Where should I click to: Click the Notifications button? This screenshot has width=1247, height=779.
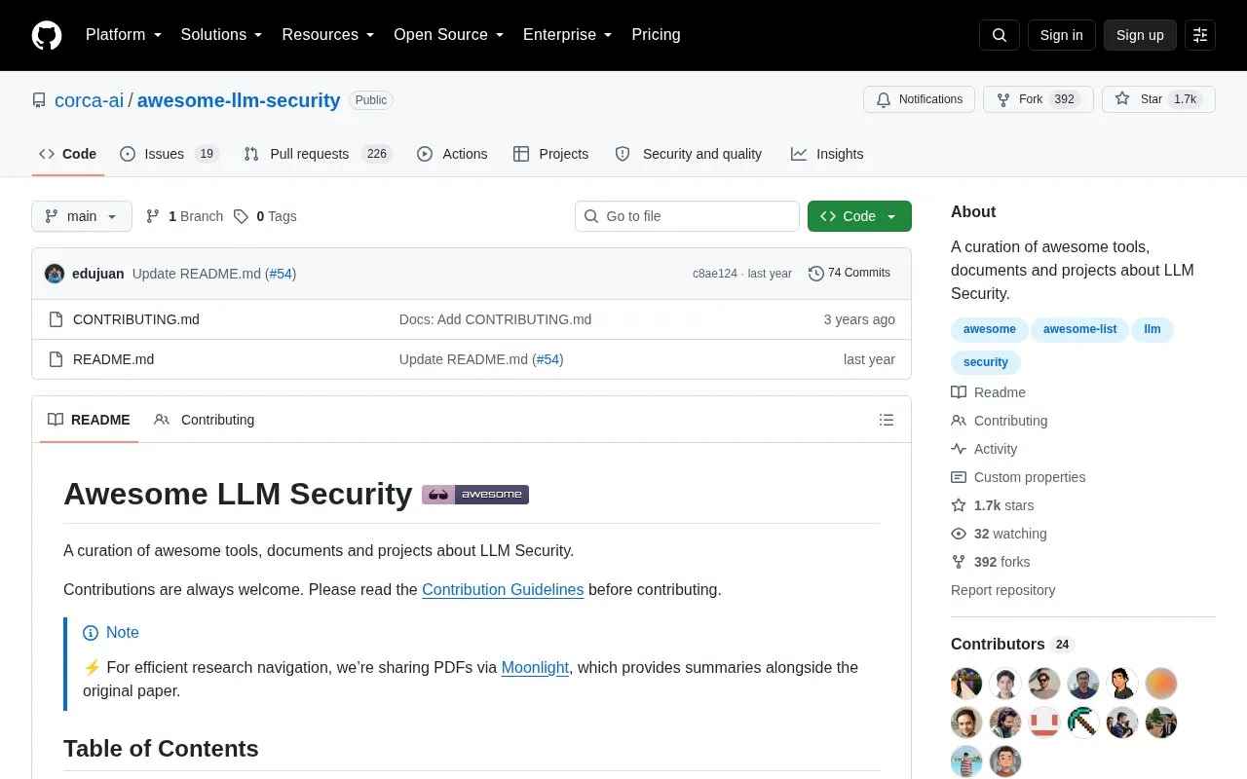coord(919,99)
